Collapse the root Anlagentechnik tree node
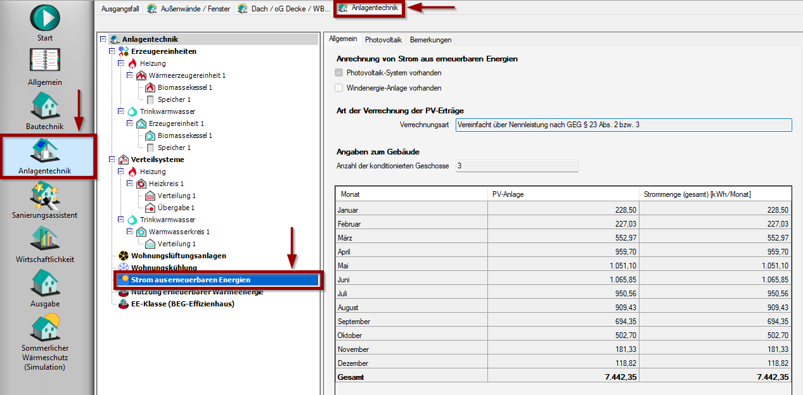The height and width of the screenshot is (395, 803). 103,39
